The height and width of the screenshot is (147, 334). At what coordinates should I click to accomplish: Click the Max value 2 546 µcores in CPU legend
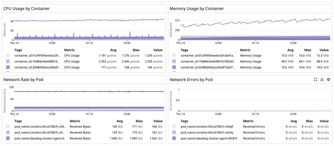[131, 61]
